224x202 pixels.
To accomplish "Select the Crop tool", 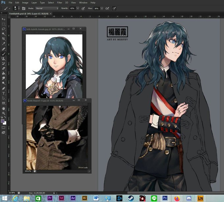I will pos(4,39).
